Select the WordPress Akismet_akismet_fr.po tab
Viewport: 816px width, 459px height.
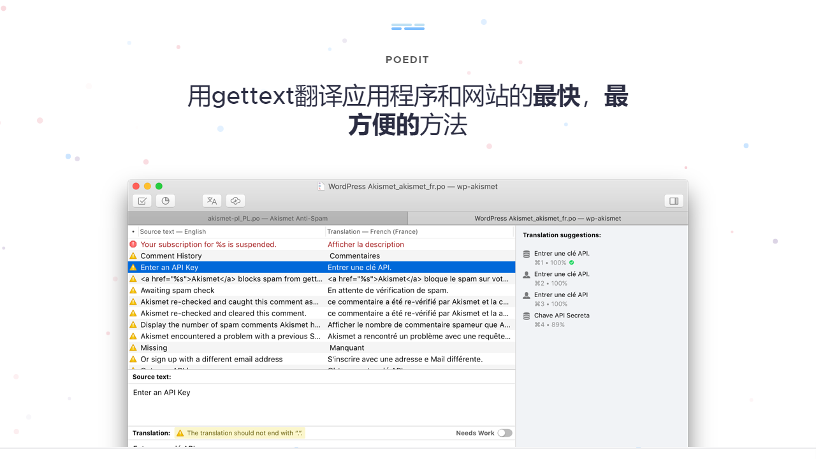click(x=547, y=218)
